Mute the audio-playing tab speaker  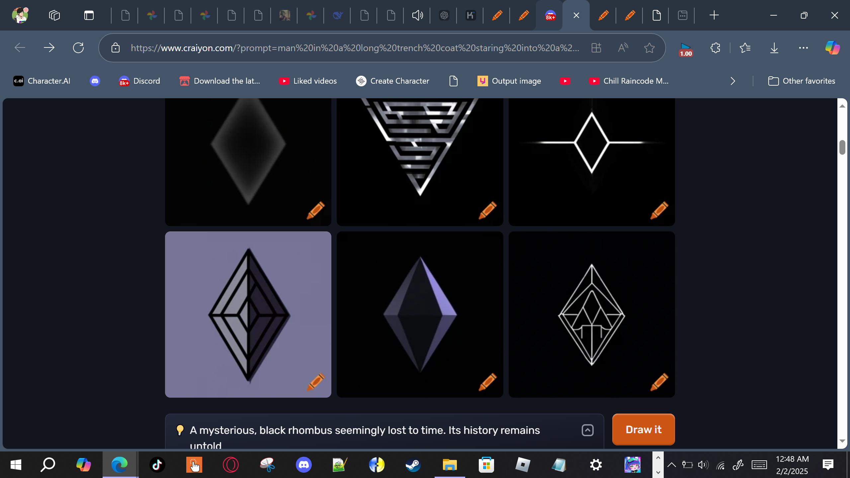tap(417, 15)
